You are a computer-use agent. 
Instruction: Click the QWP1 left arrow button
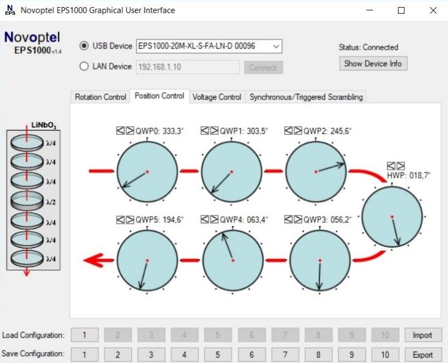tap(205, 131)
